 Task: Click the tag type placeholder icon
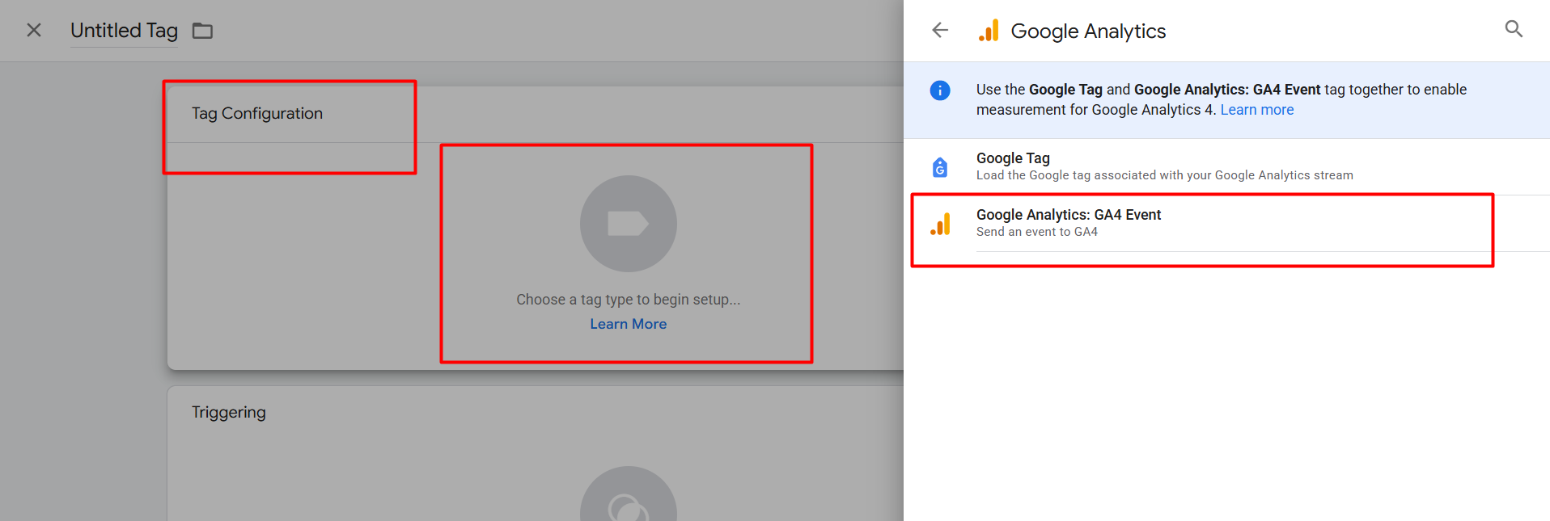pyautogui.click(x=628, y=224)
